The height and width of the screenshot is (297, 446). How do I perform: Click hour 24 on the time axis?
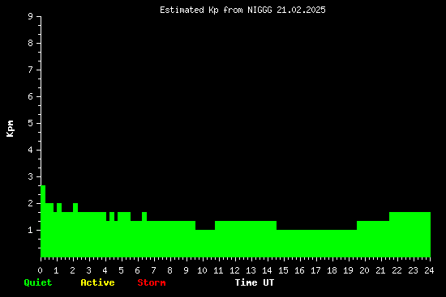(429, 270)
